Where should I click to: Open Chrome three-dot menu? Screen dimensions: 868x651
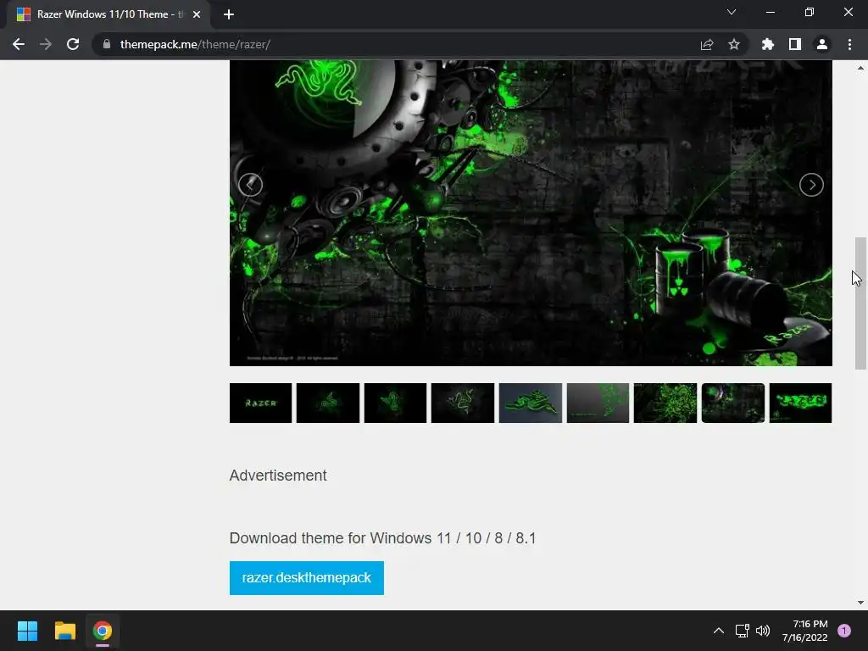coord(849,44)
